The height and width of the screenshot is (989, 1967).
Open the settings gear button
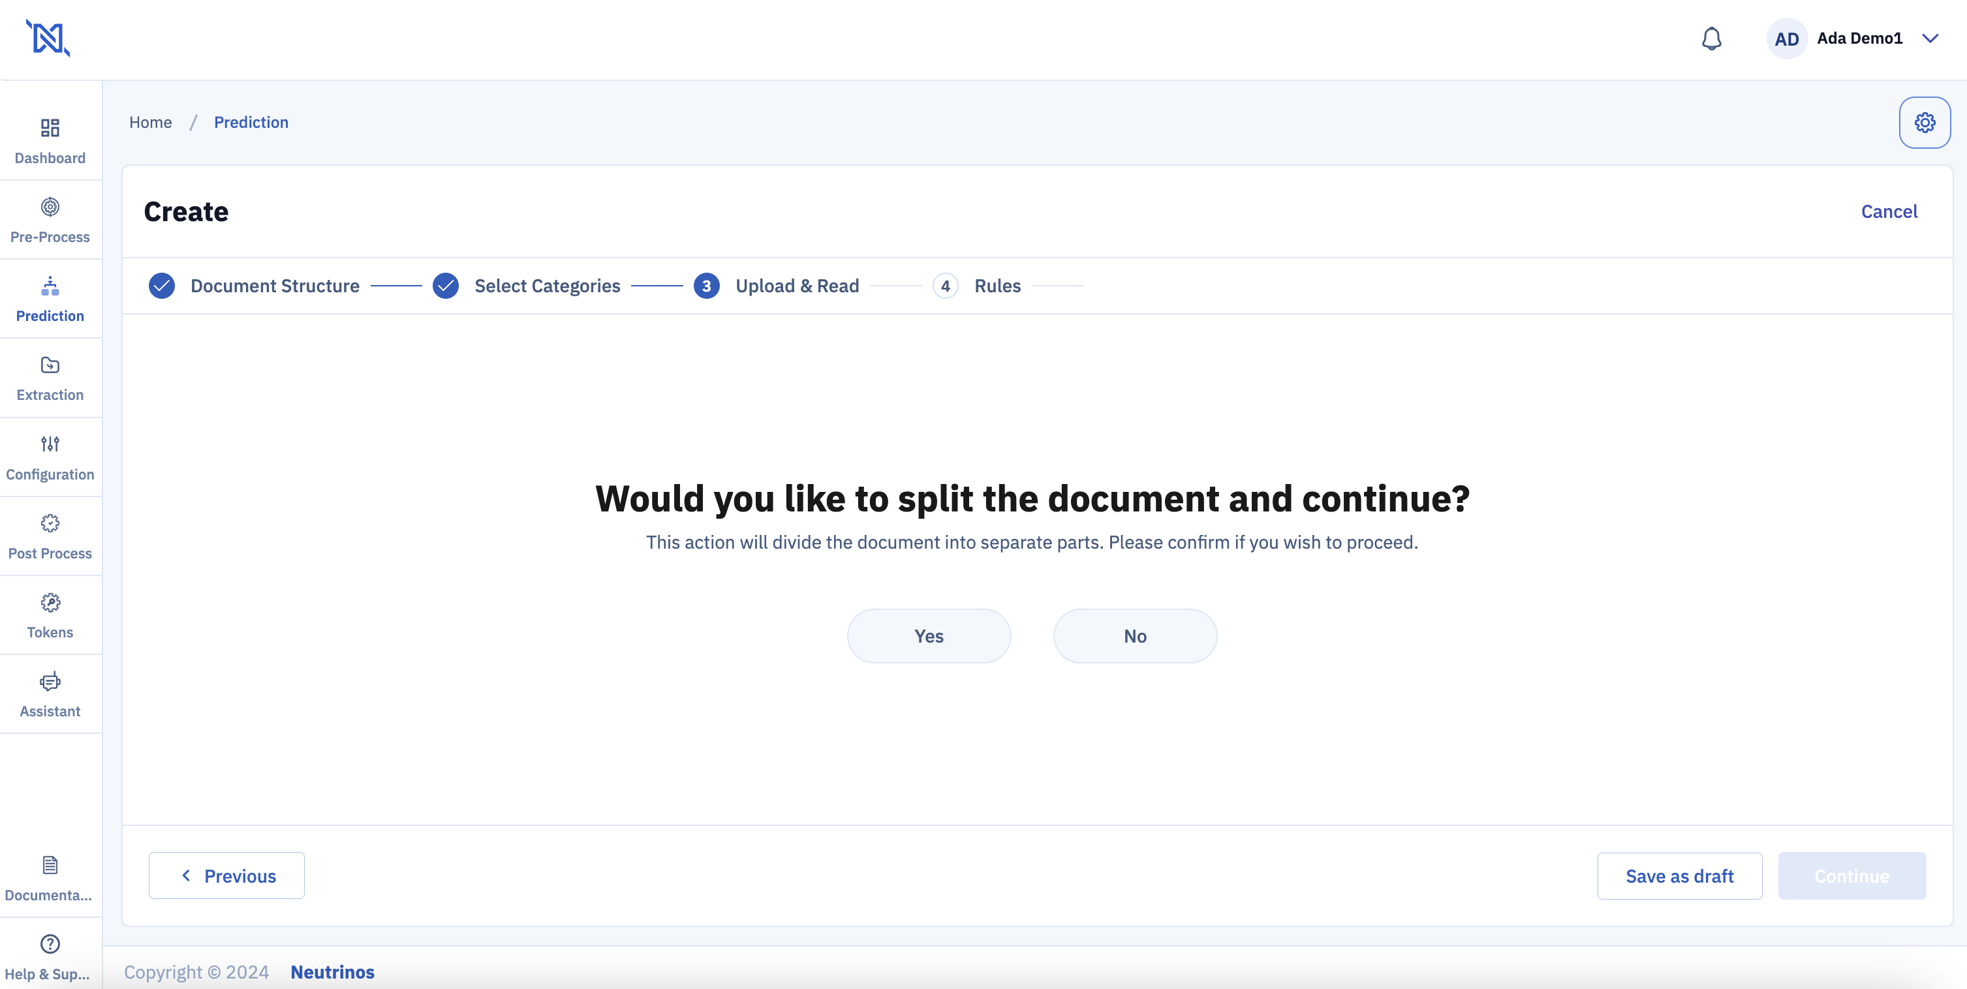point(1924,122)
